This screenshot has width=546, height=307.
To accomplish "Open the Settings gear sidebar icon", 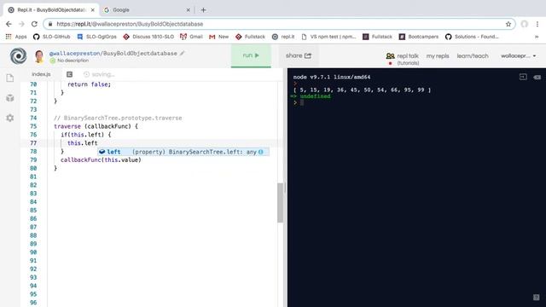I will 9,118.
